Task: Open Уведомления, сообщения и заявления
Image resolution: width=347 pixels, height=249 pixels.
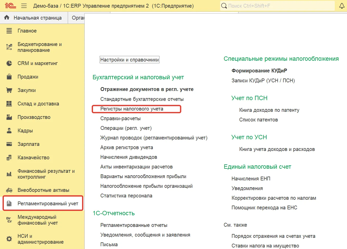Action: pos(145,235)
